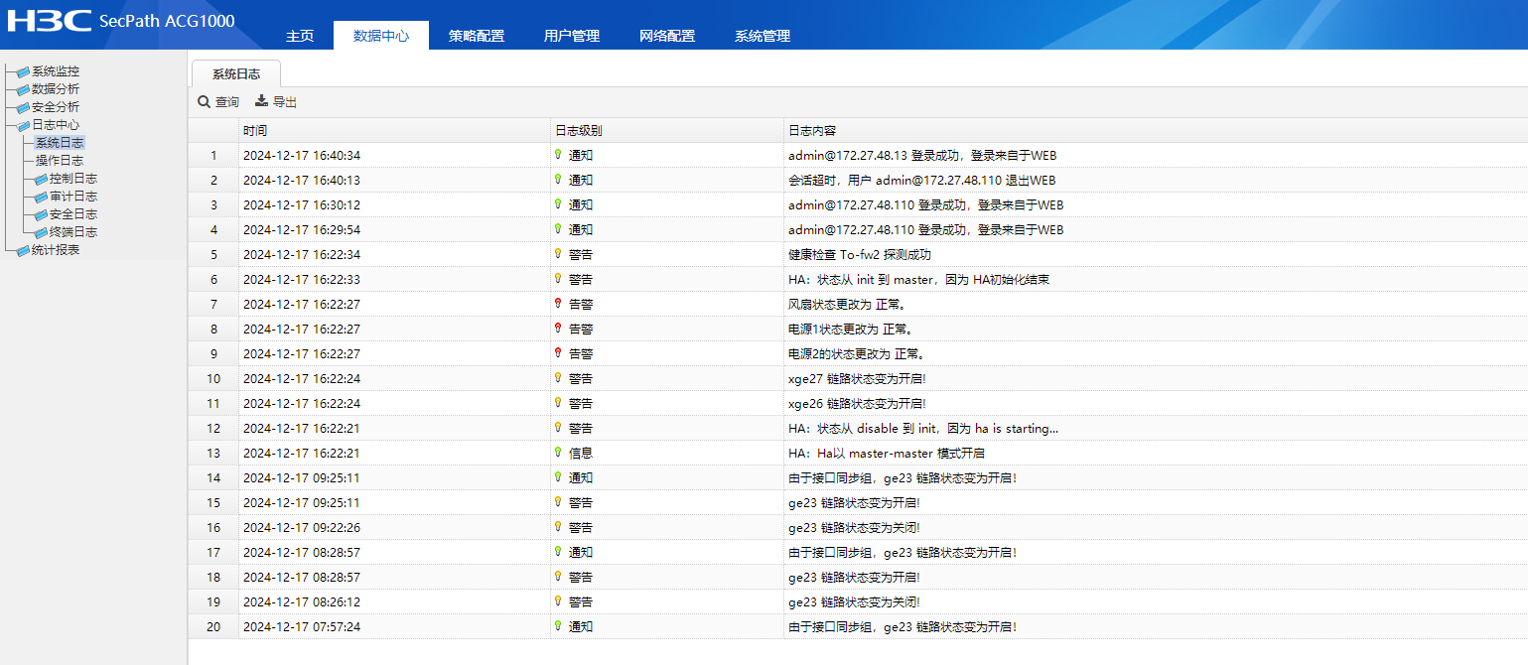
Task: Click the yellow warning icon in row 5
Action: (x=558, y=254)
